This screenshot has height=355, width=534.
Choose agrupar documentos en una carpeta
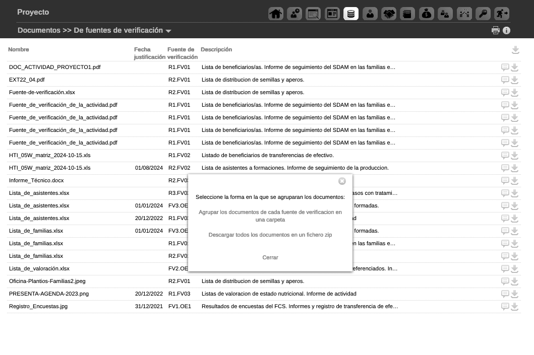click(270, 215)
